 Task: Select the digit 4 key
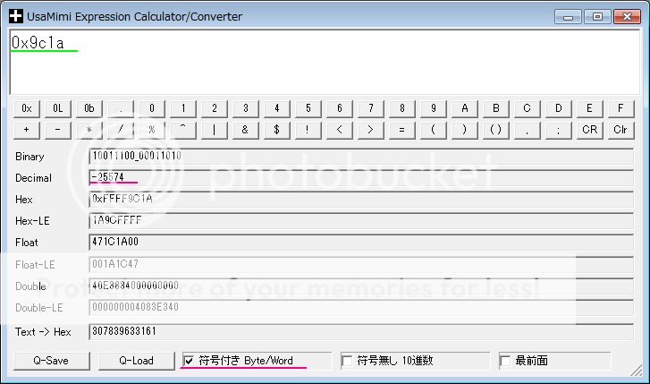tap(277, 109)
